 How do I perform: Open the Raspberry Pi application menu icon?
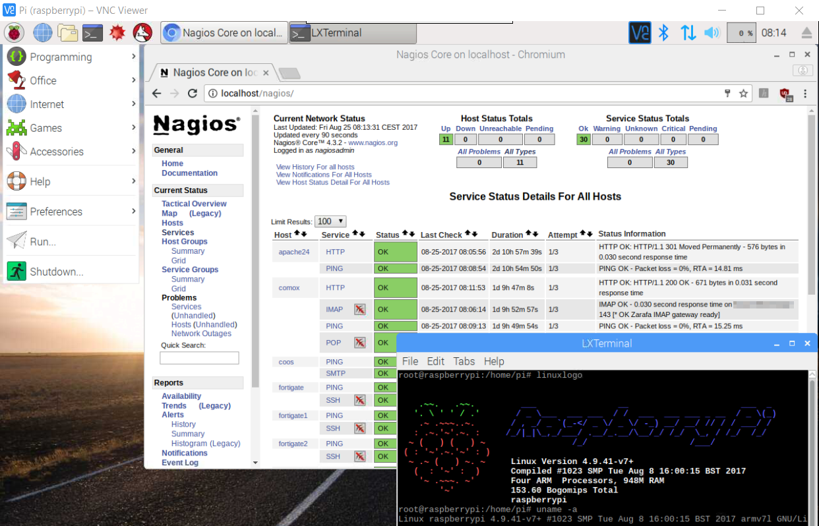point(14,32)
